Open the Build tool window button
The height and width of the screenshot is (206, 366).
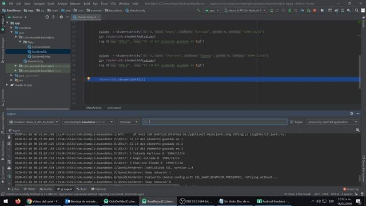click(x=81, y=189)
